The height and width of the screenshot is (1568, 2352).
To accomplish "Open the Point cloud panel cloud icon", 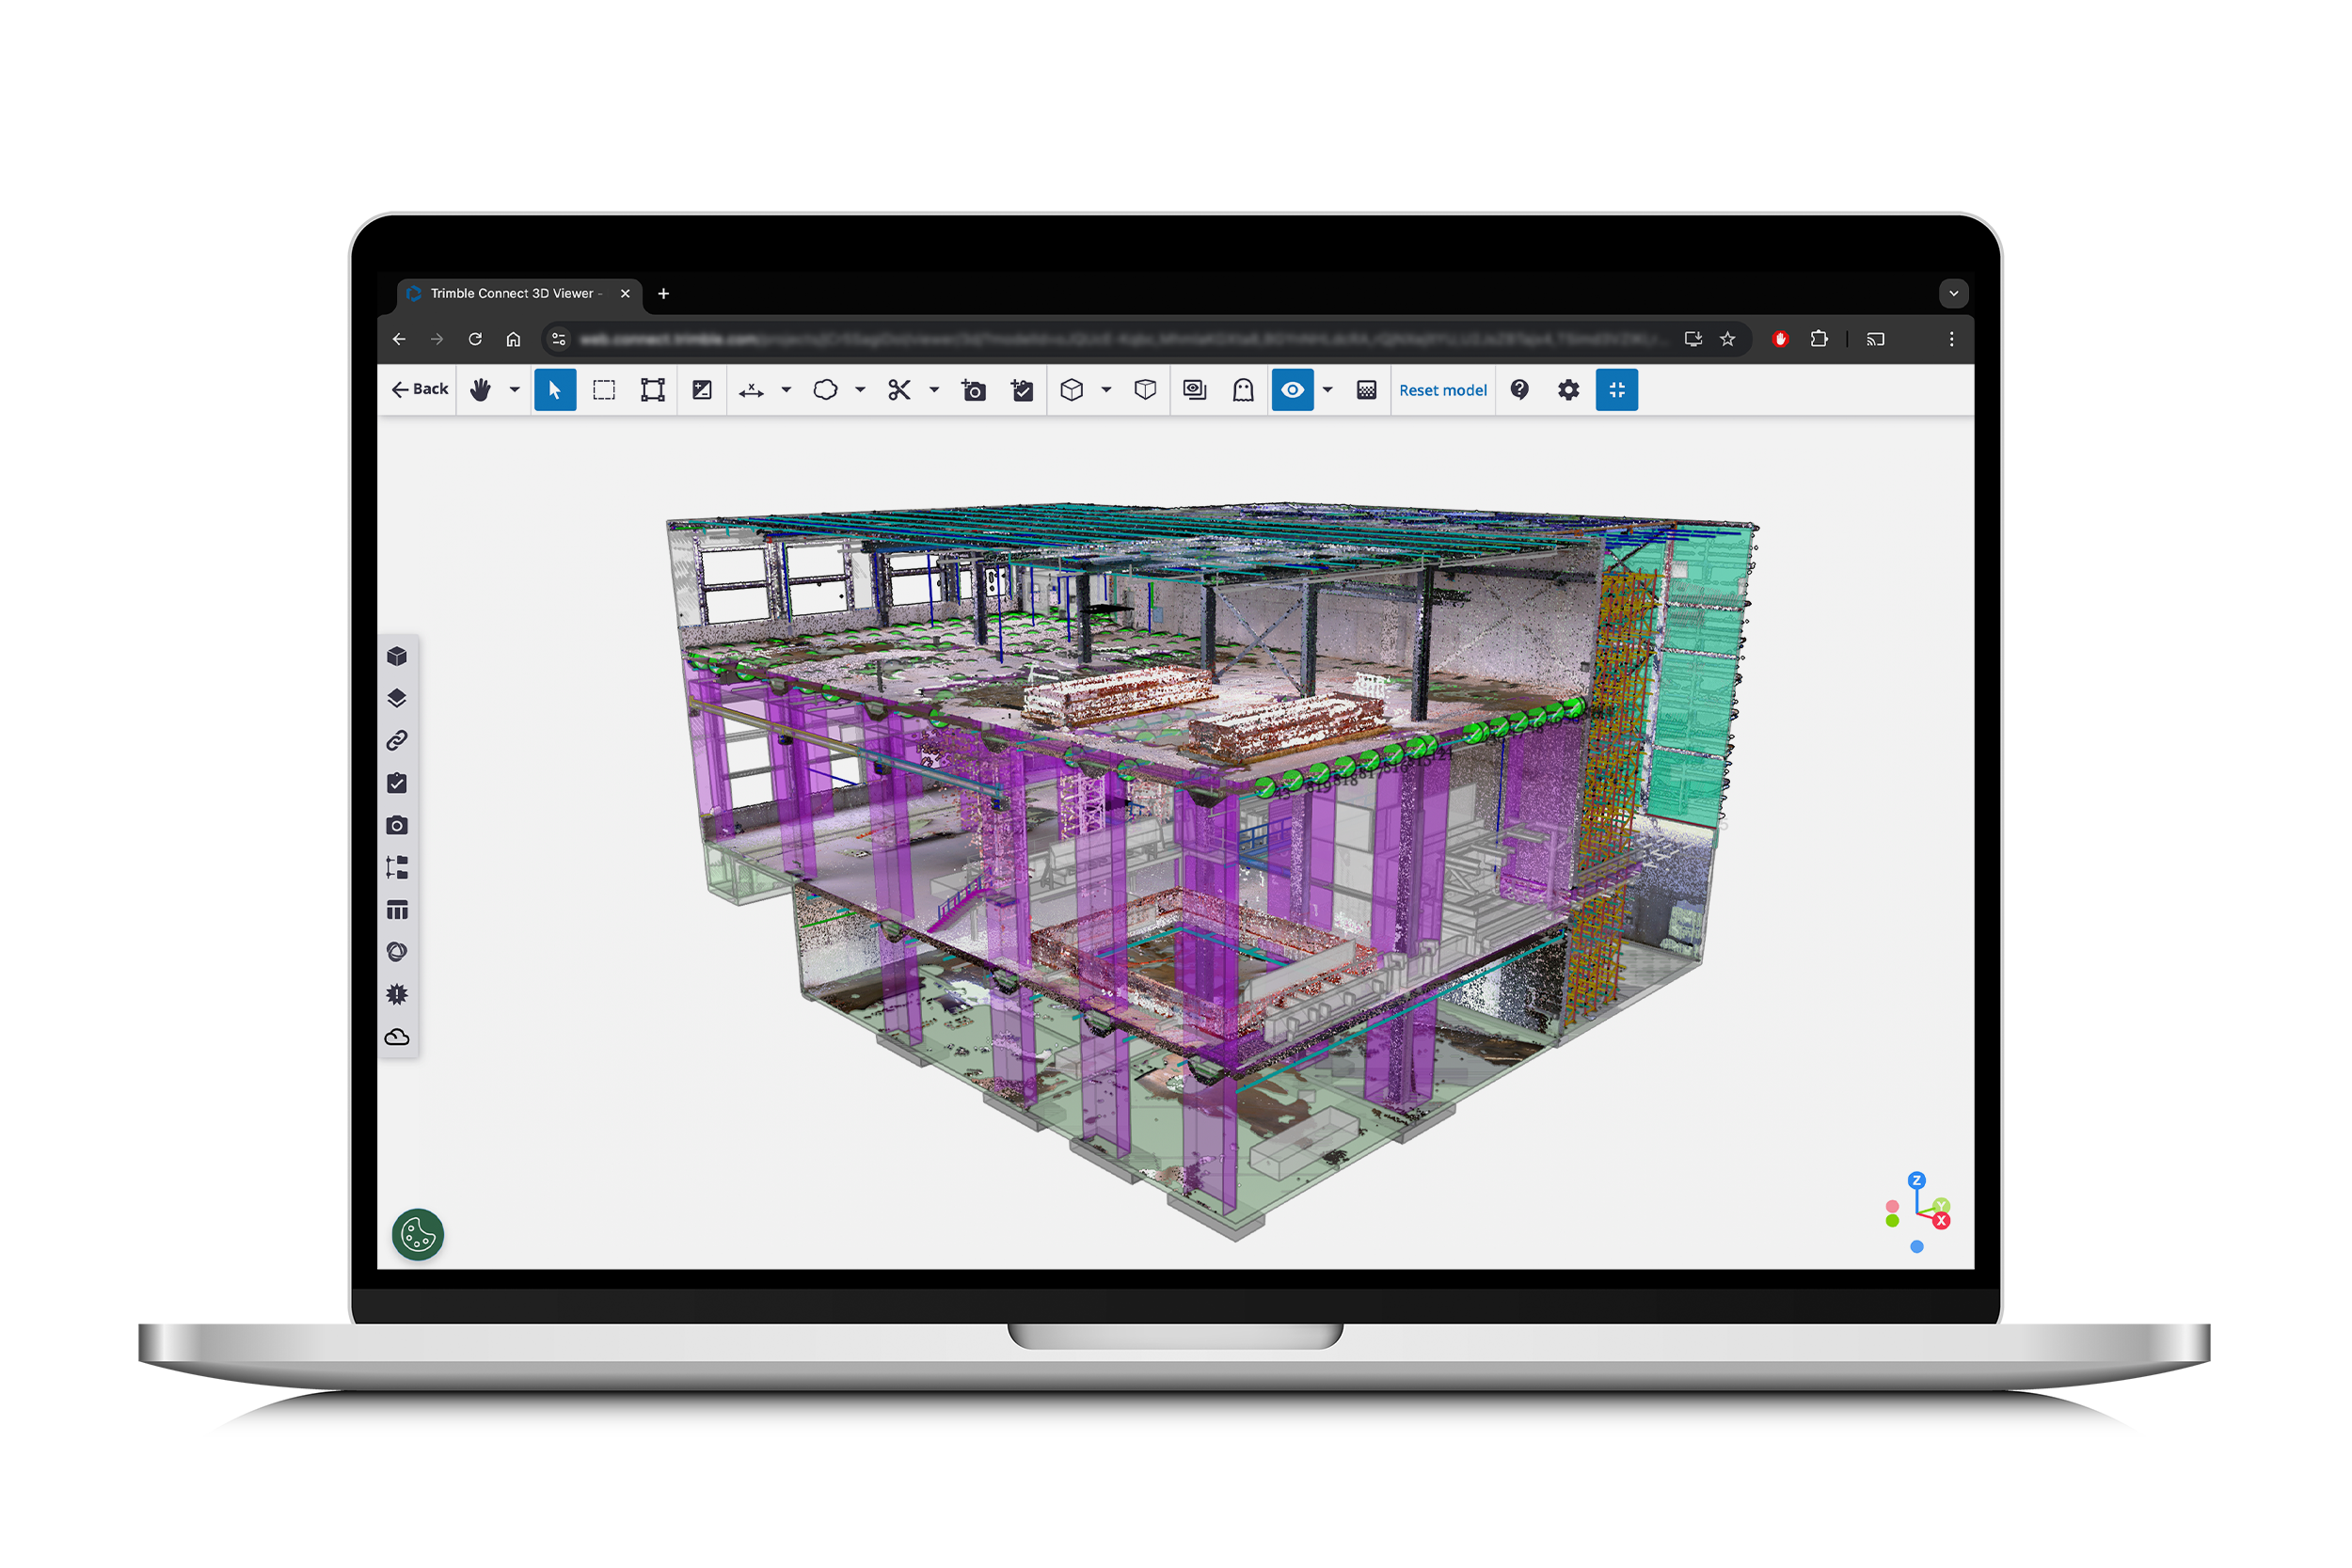I will [397, 1037].
